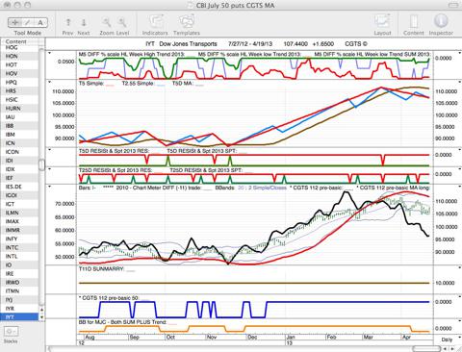This screenshot has width=462, height=352.
Task: Select IES.DE in the stock list
Action: [19, 187]
